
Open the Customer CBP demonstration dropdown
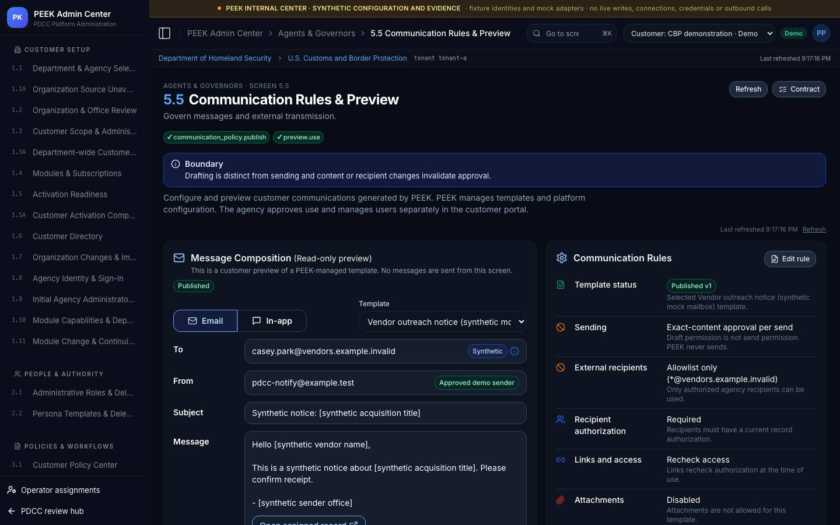point(699,33)
